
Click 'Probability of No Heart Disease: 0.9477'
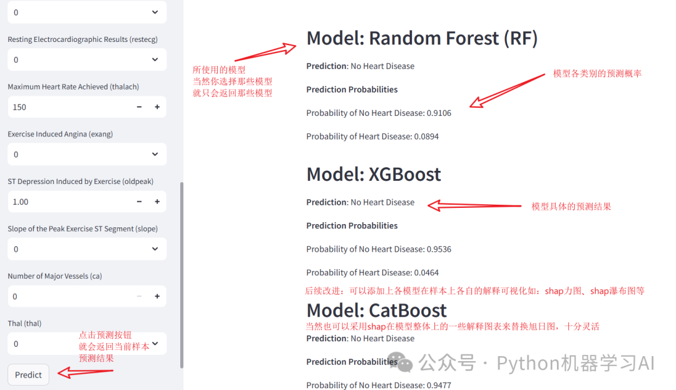point(379,385)
